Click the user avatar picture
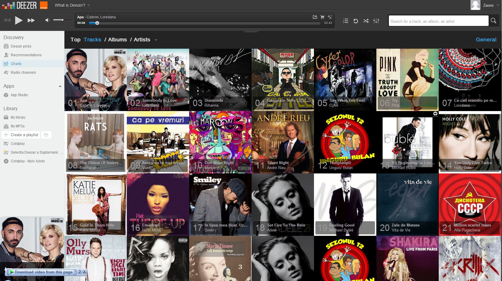Screen dimensions: 502x281 [475, 5]
